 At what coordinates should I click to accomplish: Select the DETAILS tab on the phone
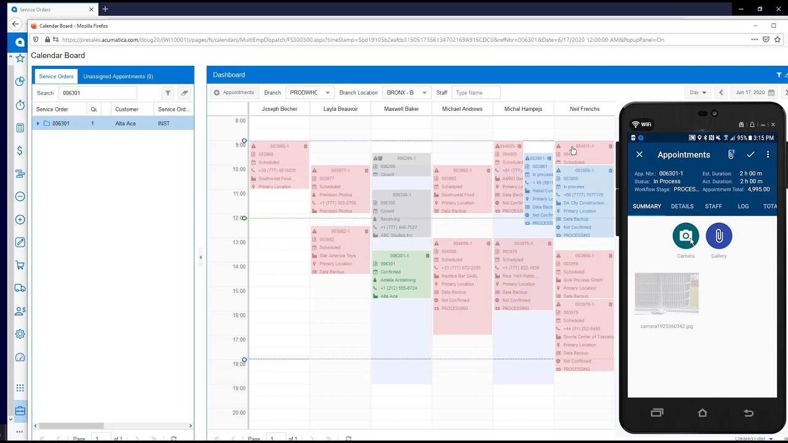tap(682, 206)
